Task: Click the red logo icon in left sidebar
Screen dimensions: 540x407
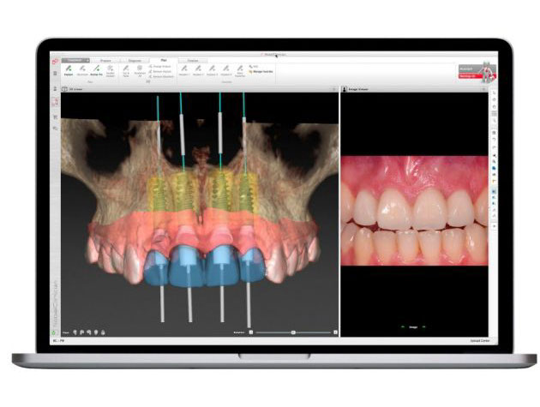Action: (56, 62)
